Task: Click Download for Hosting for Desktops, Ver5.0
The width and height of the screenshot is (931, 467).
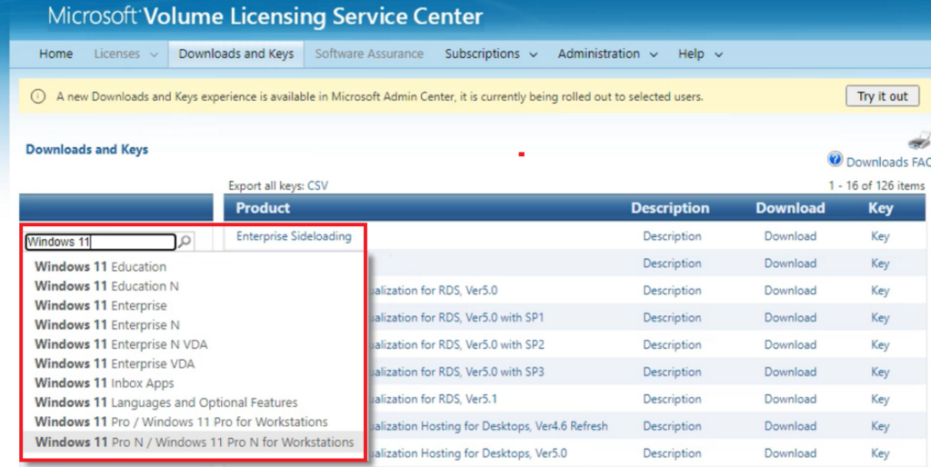Action: click(x=790, y=453)
